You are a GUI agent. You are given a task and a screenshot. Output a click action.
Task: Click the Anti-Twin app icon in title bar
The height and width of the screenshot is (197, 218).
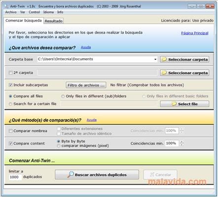click(6, 6)
